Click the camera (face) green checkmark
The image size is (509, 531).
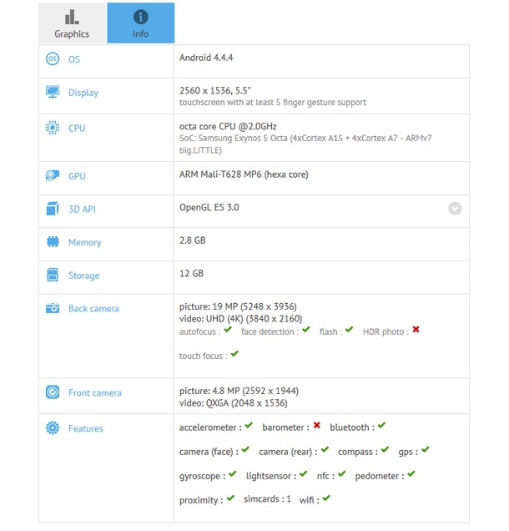pyautogui.click(x=245, y=450)
